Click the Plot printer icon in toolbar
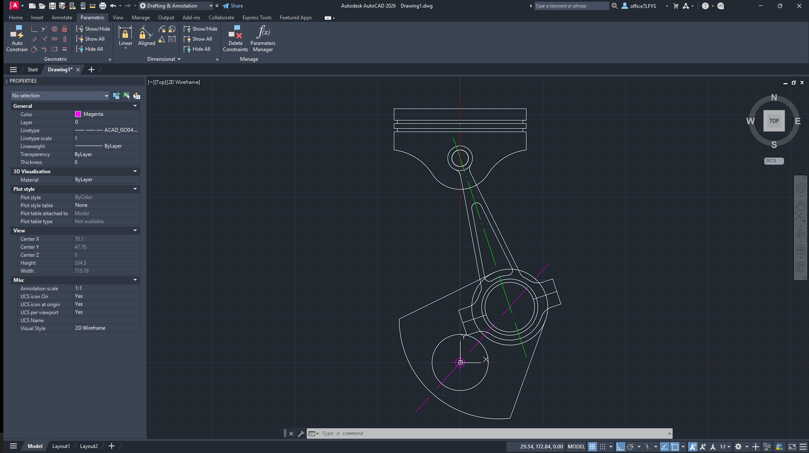 103,6
